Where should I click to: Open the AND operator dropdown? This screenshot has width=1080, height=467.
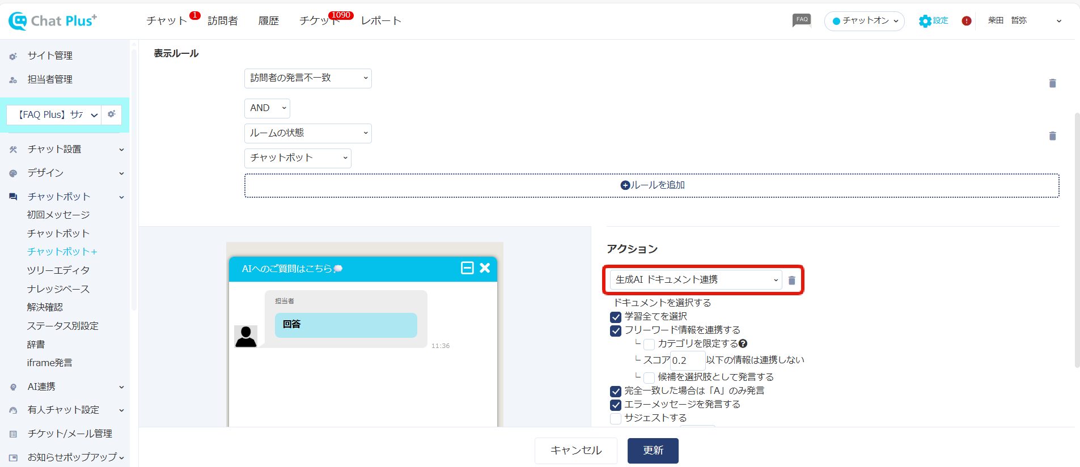[x=267, y=108]
